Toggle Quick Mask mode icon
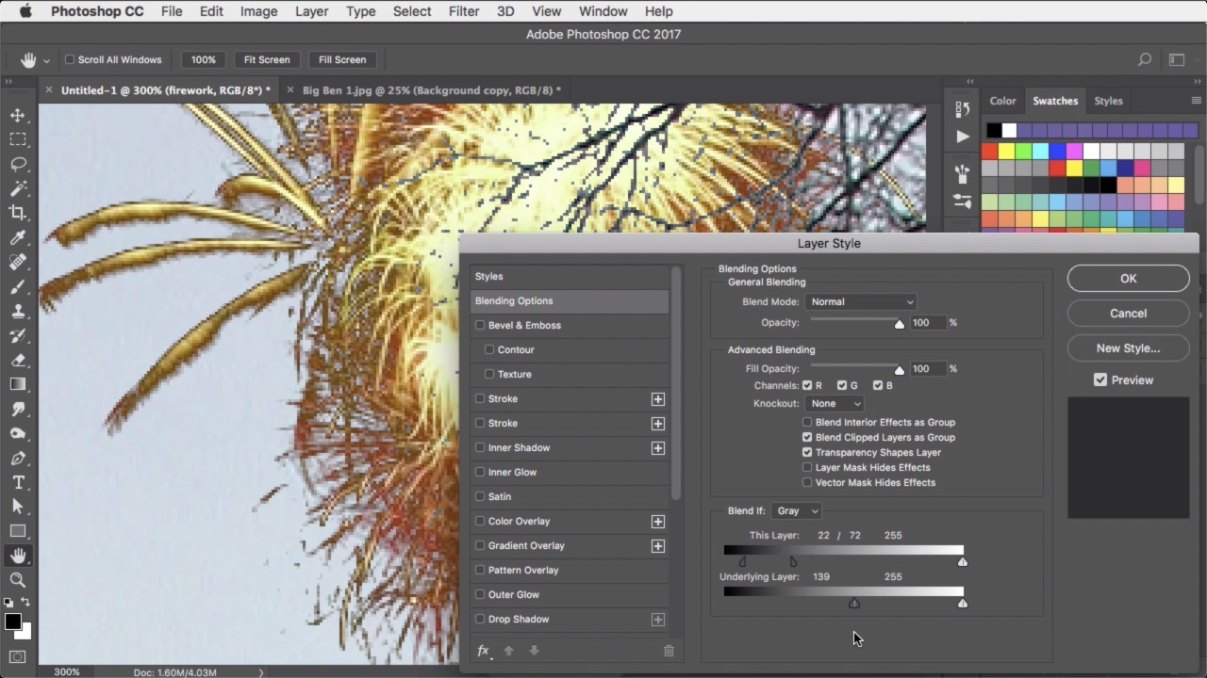Viewport: 1207px width, 678px height. coord(18,656)
